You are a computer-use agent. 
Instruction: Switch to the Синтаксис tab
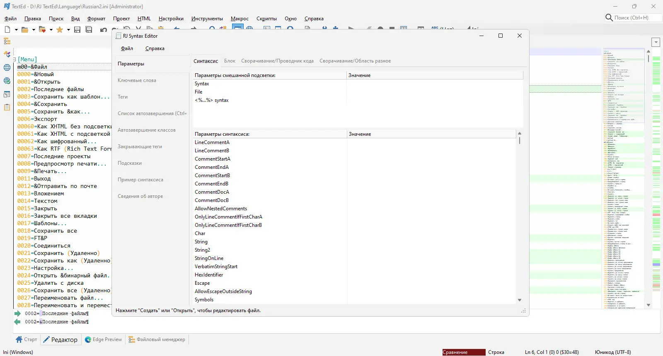(206, 61)
